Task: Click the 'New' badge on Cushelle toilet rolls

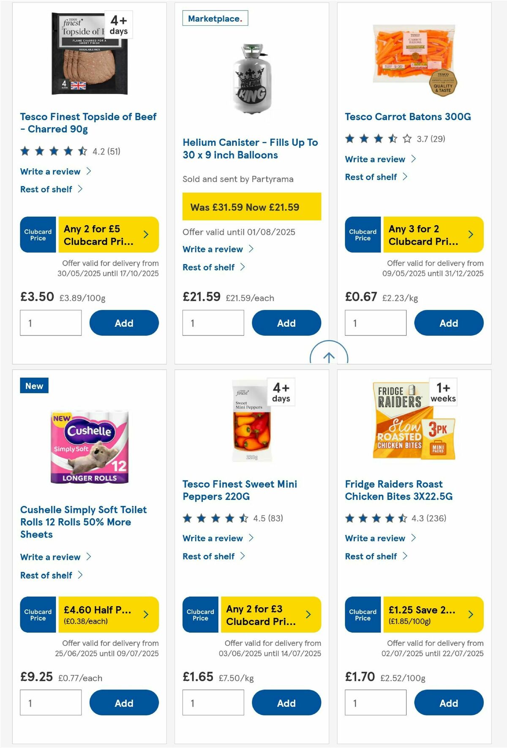Action: 34,385
